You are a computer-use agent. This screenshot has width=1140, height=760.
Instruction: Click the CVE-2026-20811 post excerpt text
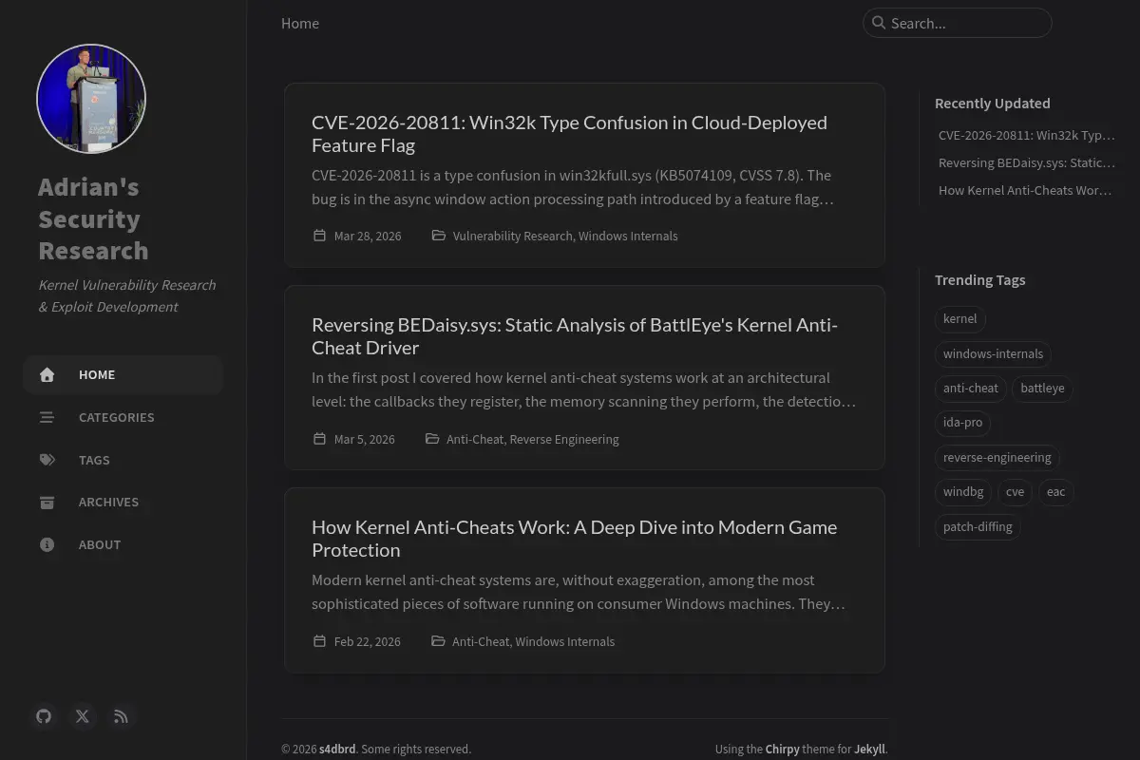coord(573,187)
